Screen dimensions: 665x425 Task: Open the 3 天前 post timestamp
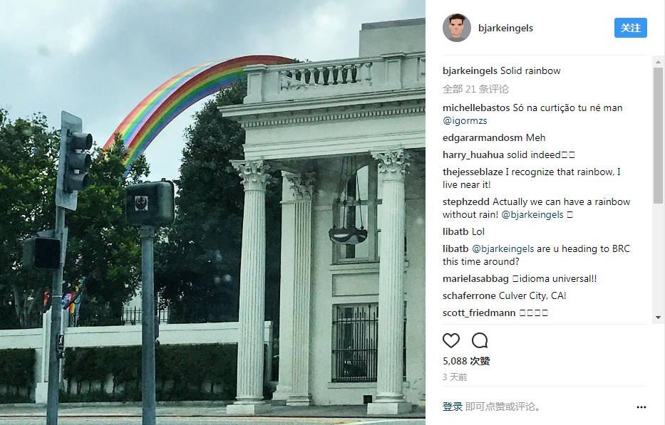(x=455, y=377)
